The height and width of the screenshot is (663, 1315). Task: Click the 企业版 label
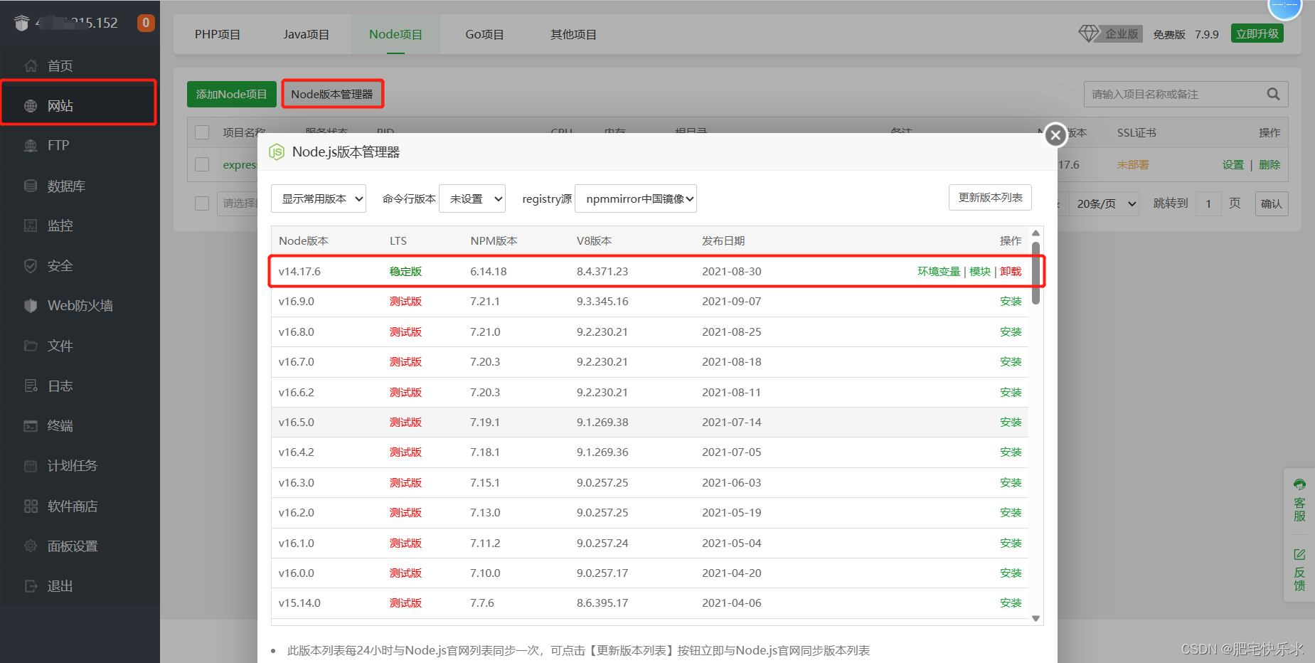pos(1122,34)
